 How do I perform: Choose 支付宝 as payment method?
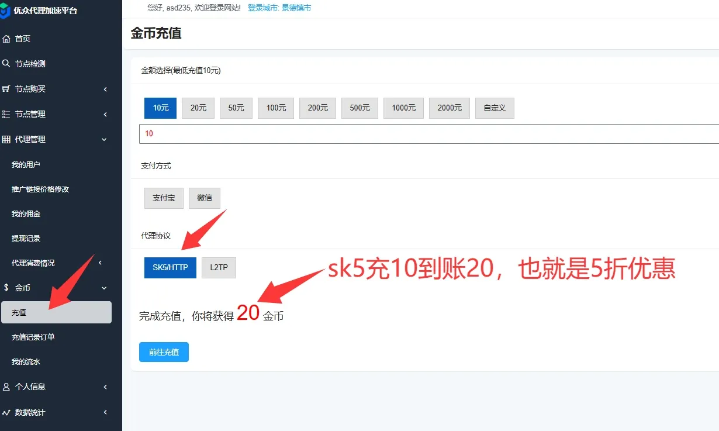pos(164,198)
